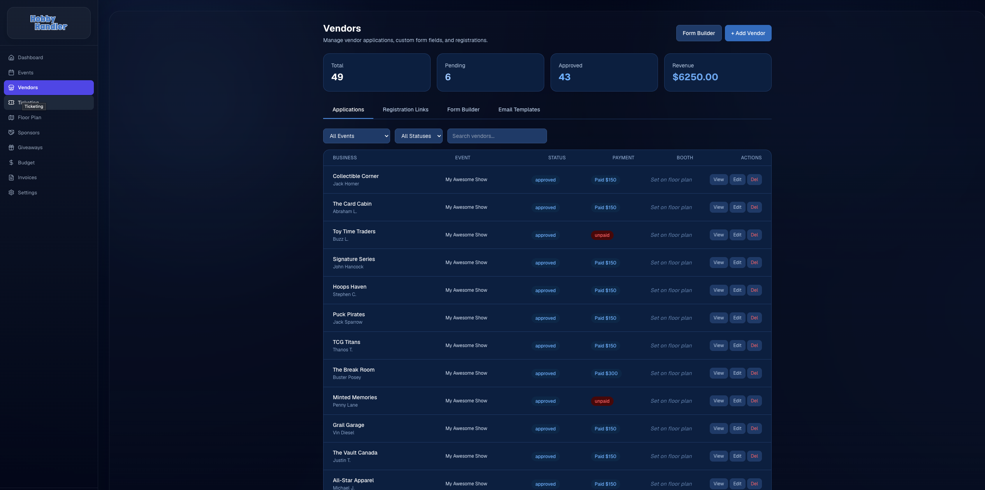This screenshot has height=490, width=985.
Task: Click Paid $150 badge for TCG Titans
Action: 605,346
